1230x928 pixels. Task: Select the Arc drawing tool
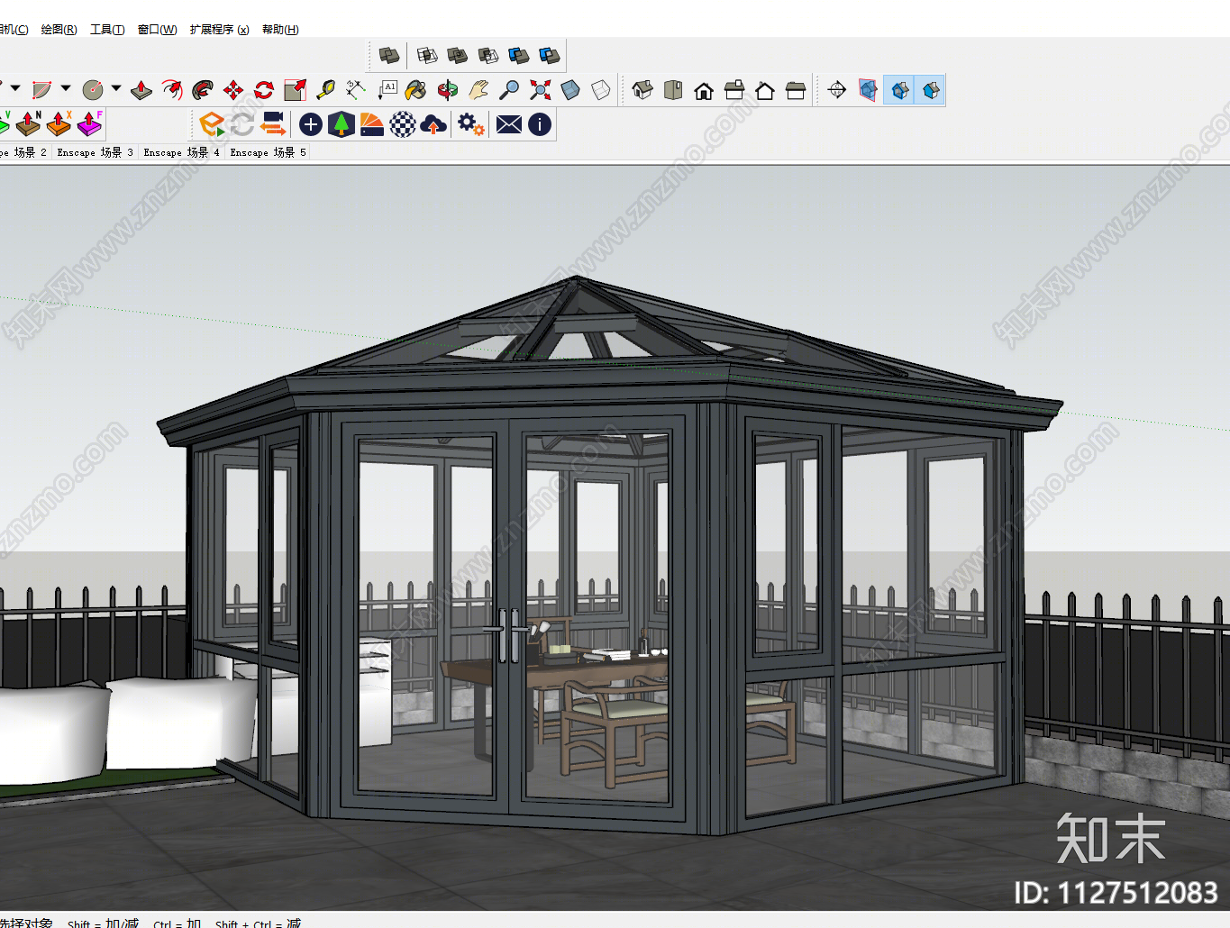click(41, 90)
